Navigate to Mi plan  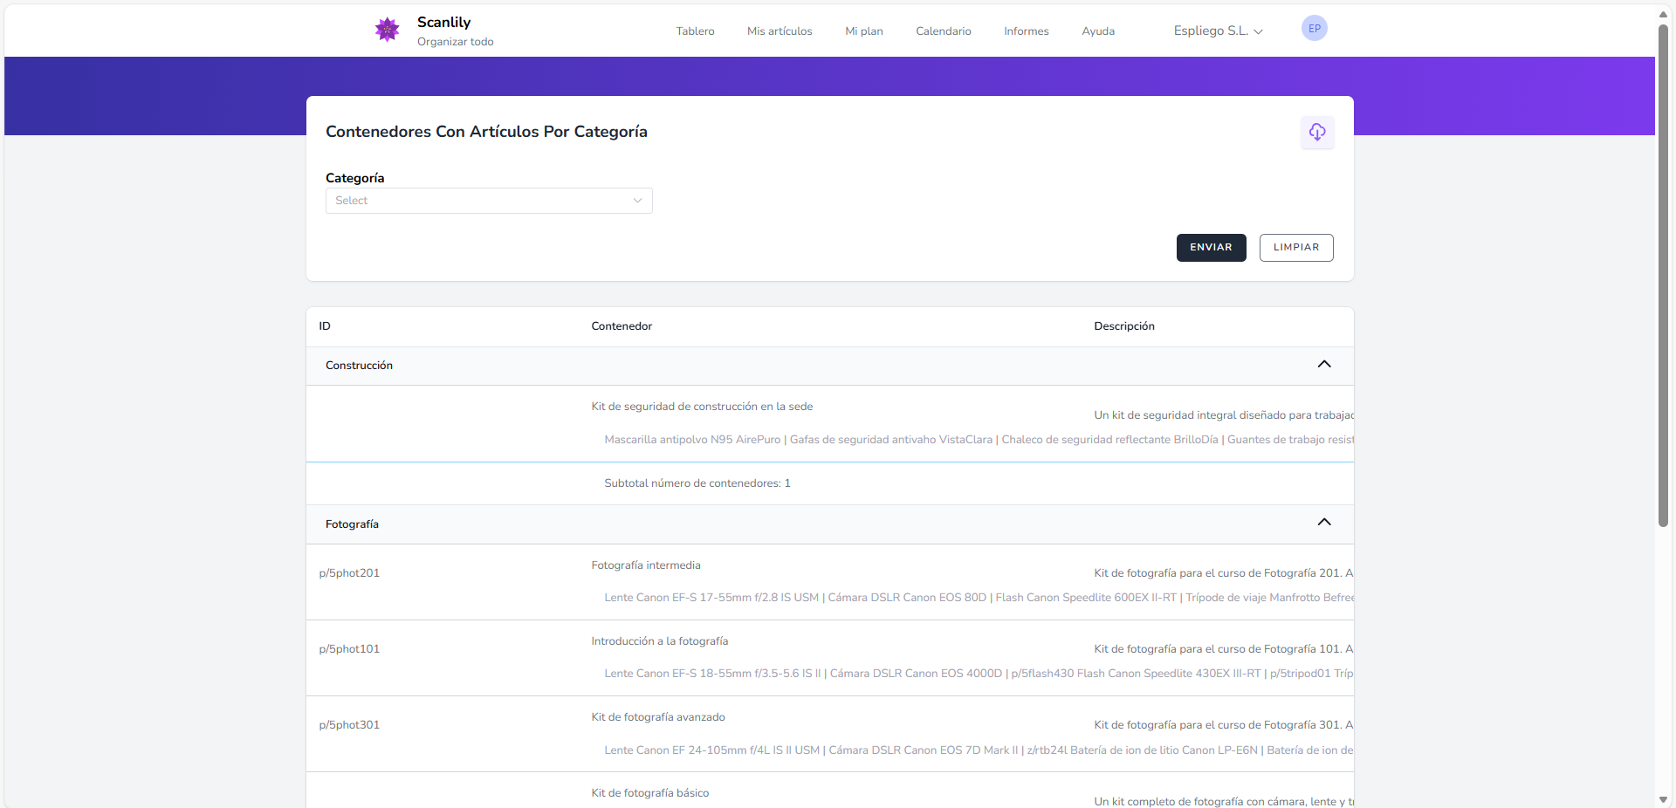(x=863, y=31)
